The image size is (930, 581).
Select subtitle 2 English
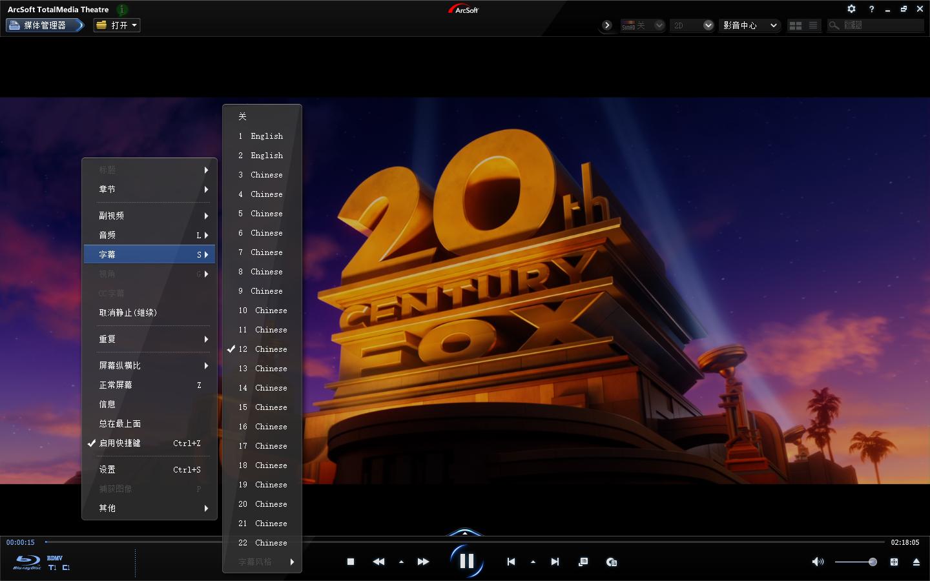point(262,155)
